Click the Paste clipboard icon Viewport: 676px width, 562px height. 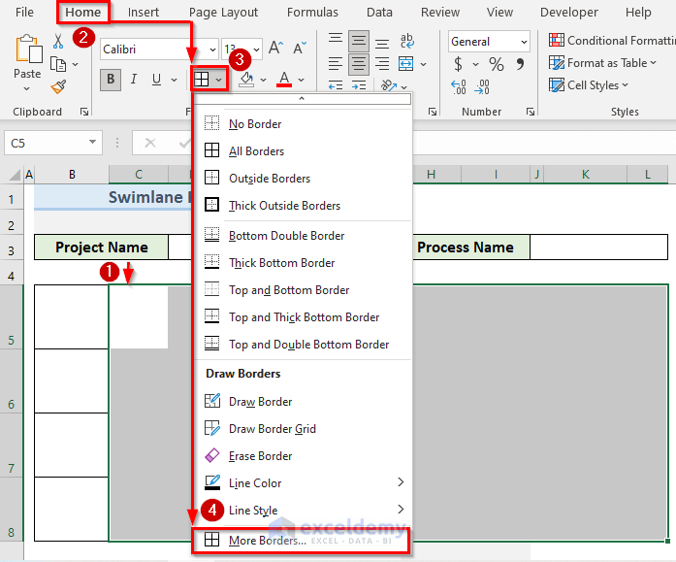pos(27,50)
